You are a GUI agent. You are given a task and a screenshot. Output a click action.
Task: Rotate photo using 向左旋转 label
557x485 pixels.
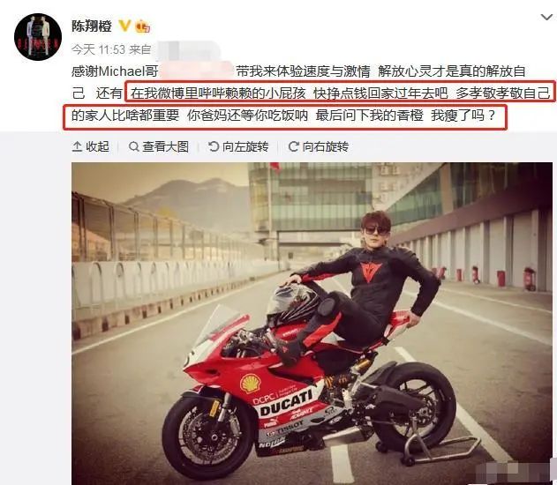pos(238,146)
